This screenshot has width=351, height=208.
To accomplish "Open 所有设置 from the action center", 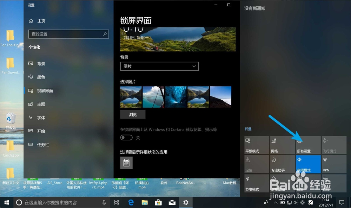I will (x=308, y=144).
